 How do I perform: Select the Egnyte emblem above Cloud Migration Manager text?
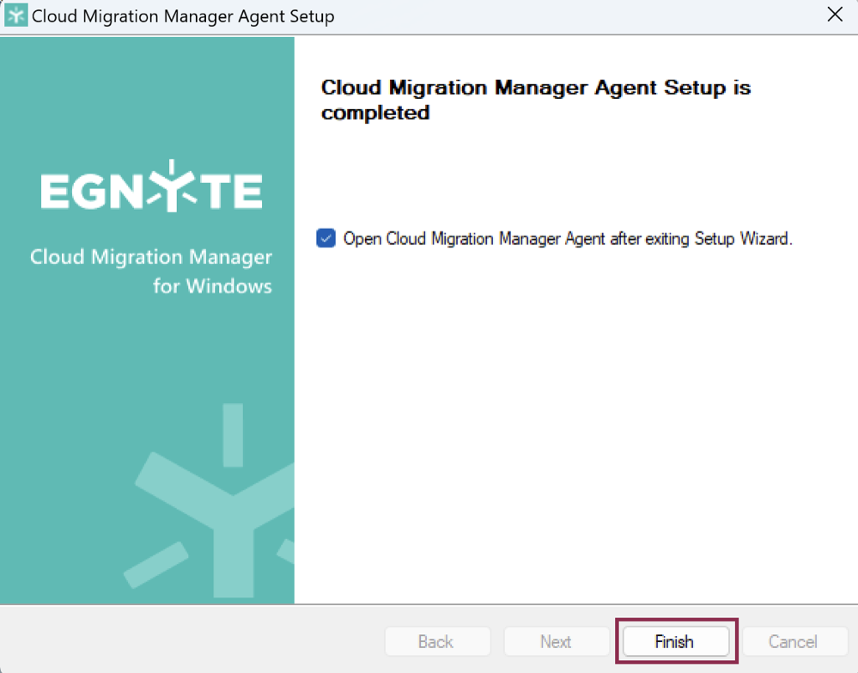click(150, 187)
